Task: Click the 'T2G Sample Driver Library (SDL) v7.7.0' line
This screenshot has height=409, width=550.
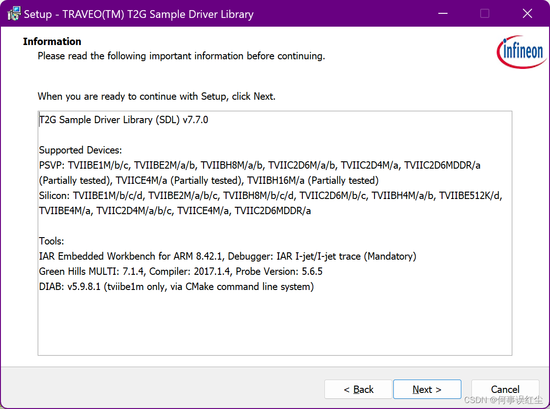Action: point(124,120)
